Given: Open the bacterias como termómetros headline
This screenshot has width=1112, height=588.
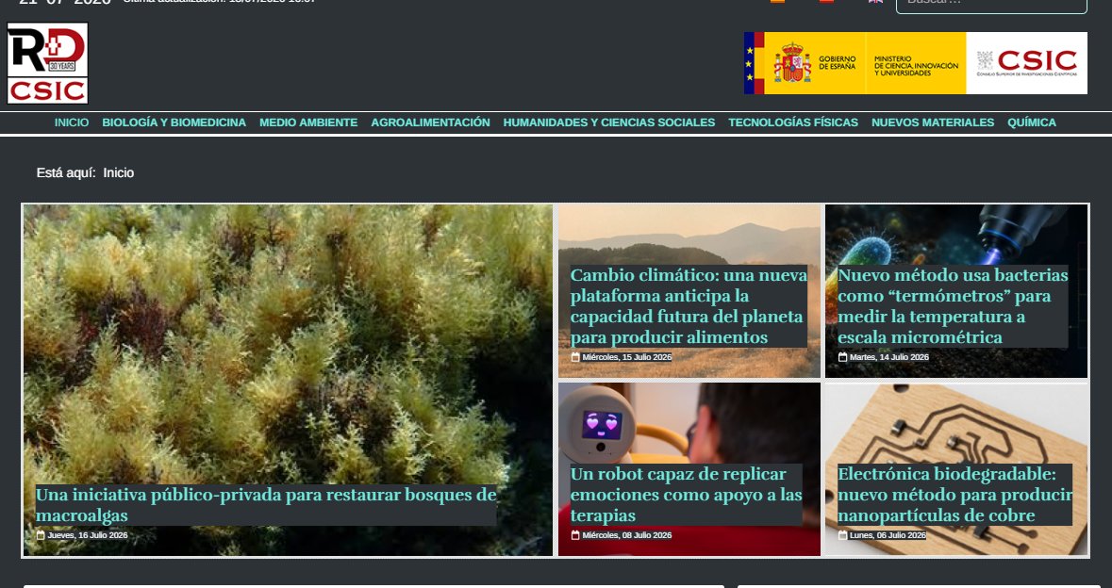Looking at the screenshot, I should 953,306.
